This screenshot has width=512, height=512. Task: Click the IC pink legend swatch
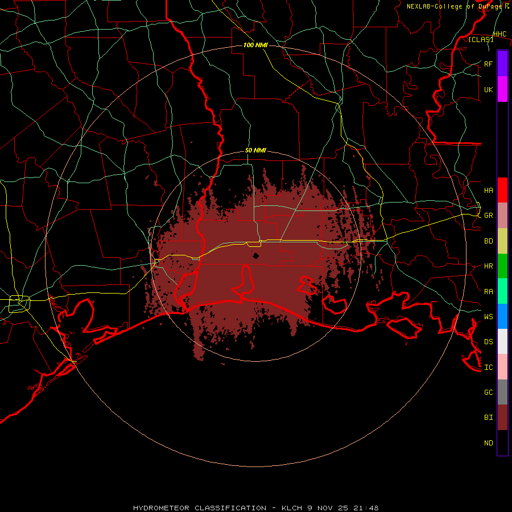[502, 367]
